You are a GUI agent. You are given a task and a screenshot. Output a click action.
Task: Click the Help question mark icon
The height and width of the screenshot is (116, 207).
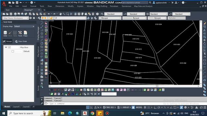coord(97,14)
